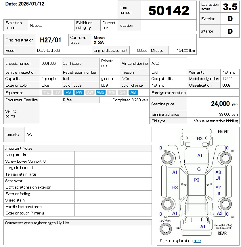
Task: Click the gasoline fuel value
Action: [x=108, y=79]
